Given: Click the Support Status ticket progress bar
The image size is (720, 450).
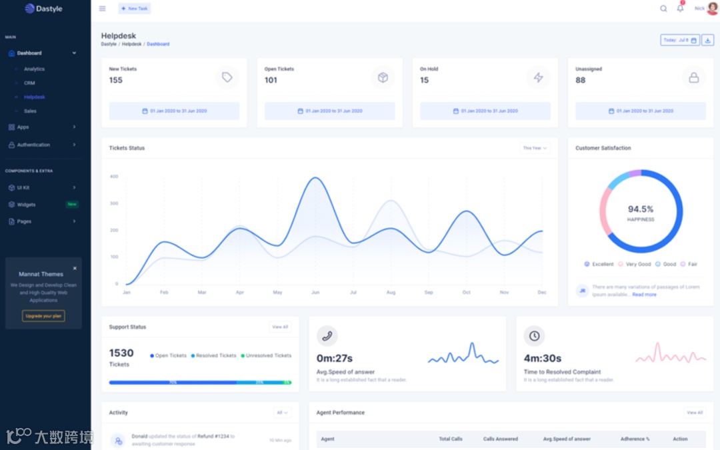Looking at the screenshot, I should (x=200, y=383).
